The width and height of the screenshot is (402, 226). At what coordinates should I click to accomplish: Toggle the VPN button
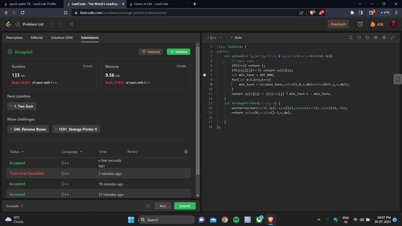click(385, 13)
